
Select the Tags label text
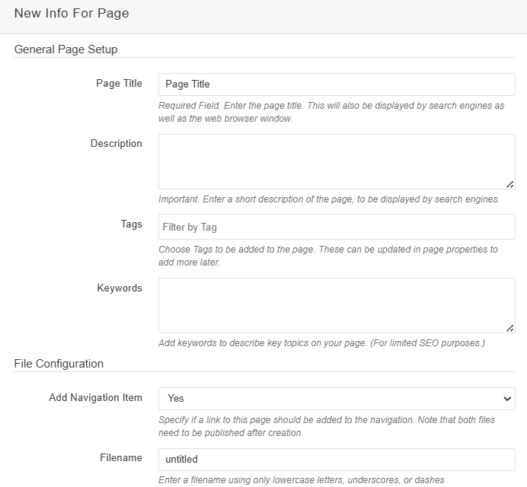click(x=131, y=224)
